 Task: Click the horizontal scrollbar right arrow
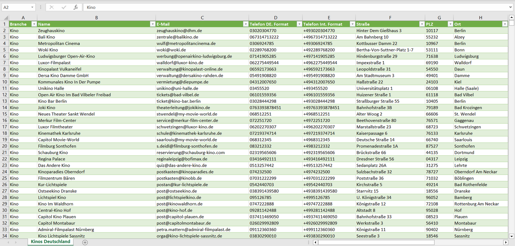505,242
